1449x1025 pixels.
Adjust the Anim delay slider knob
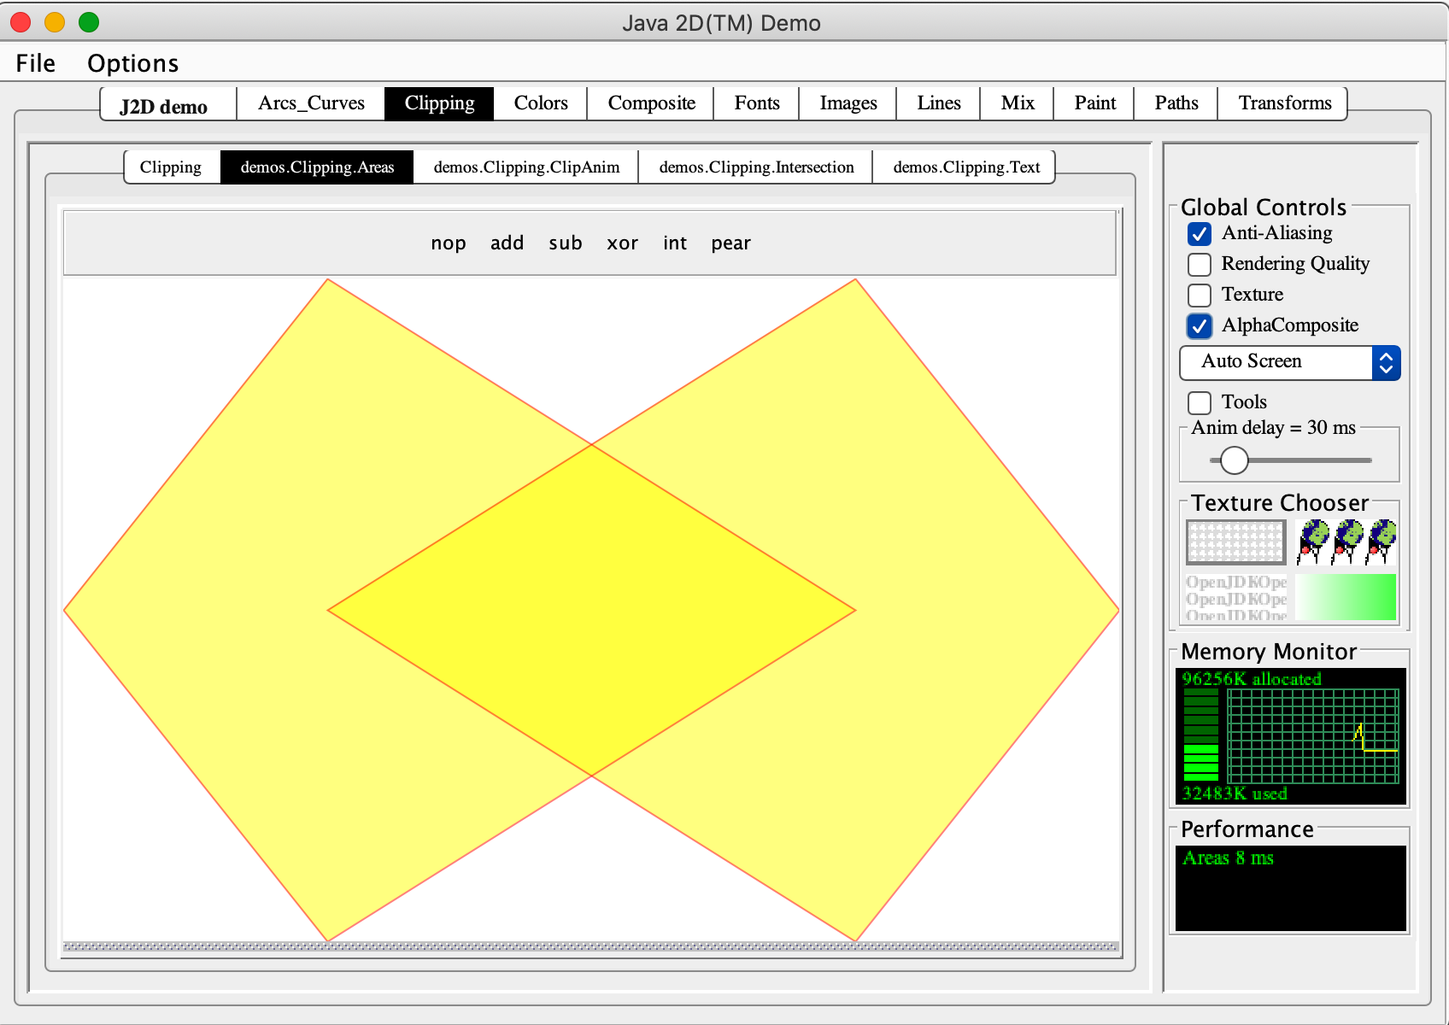point(1234,460)
